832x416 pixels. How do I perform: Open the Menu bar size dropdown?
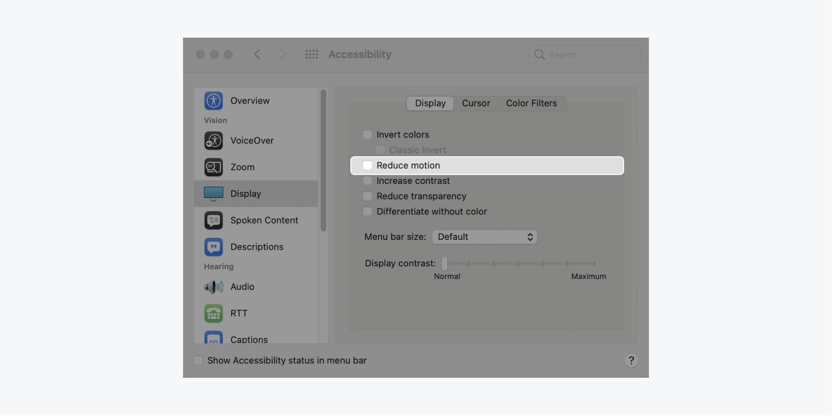point(484,237)
